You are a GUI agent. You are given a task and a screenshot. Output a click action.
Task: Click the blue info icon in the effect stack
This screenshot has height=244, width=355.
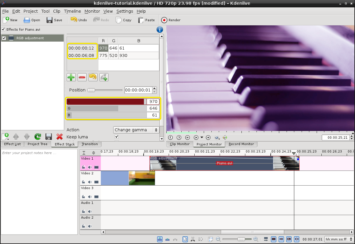(160, 30)
